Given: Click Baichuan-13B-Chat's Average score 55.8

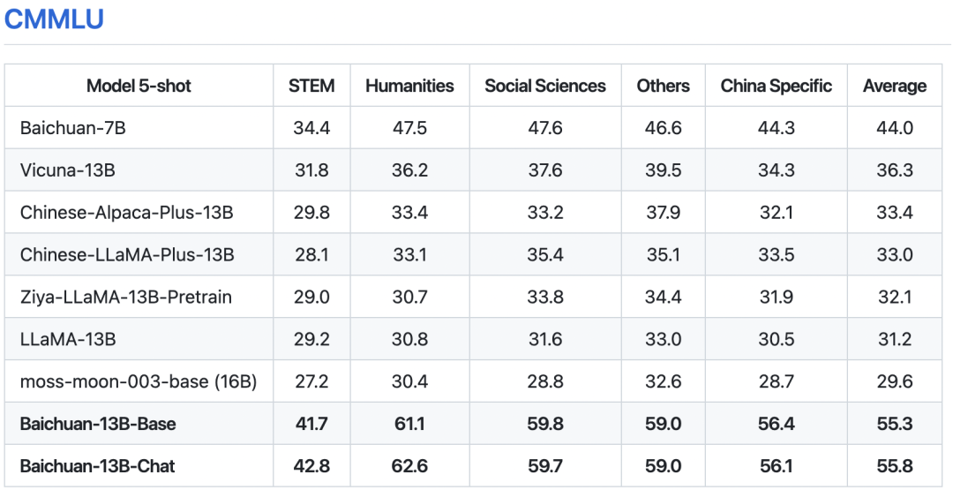Looking at the screenshot, I should [x=894, y=465].
